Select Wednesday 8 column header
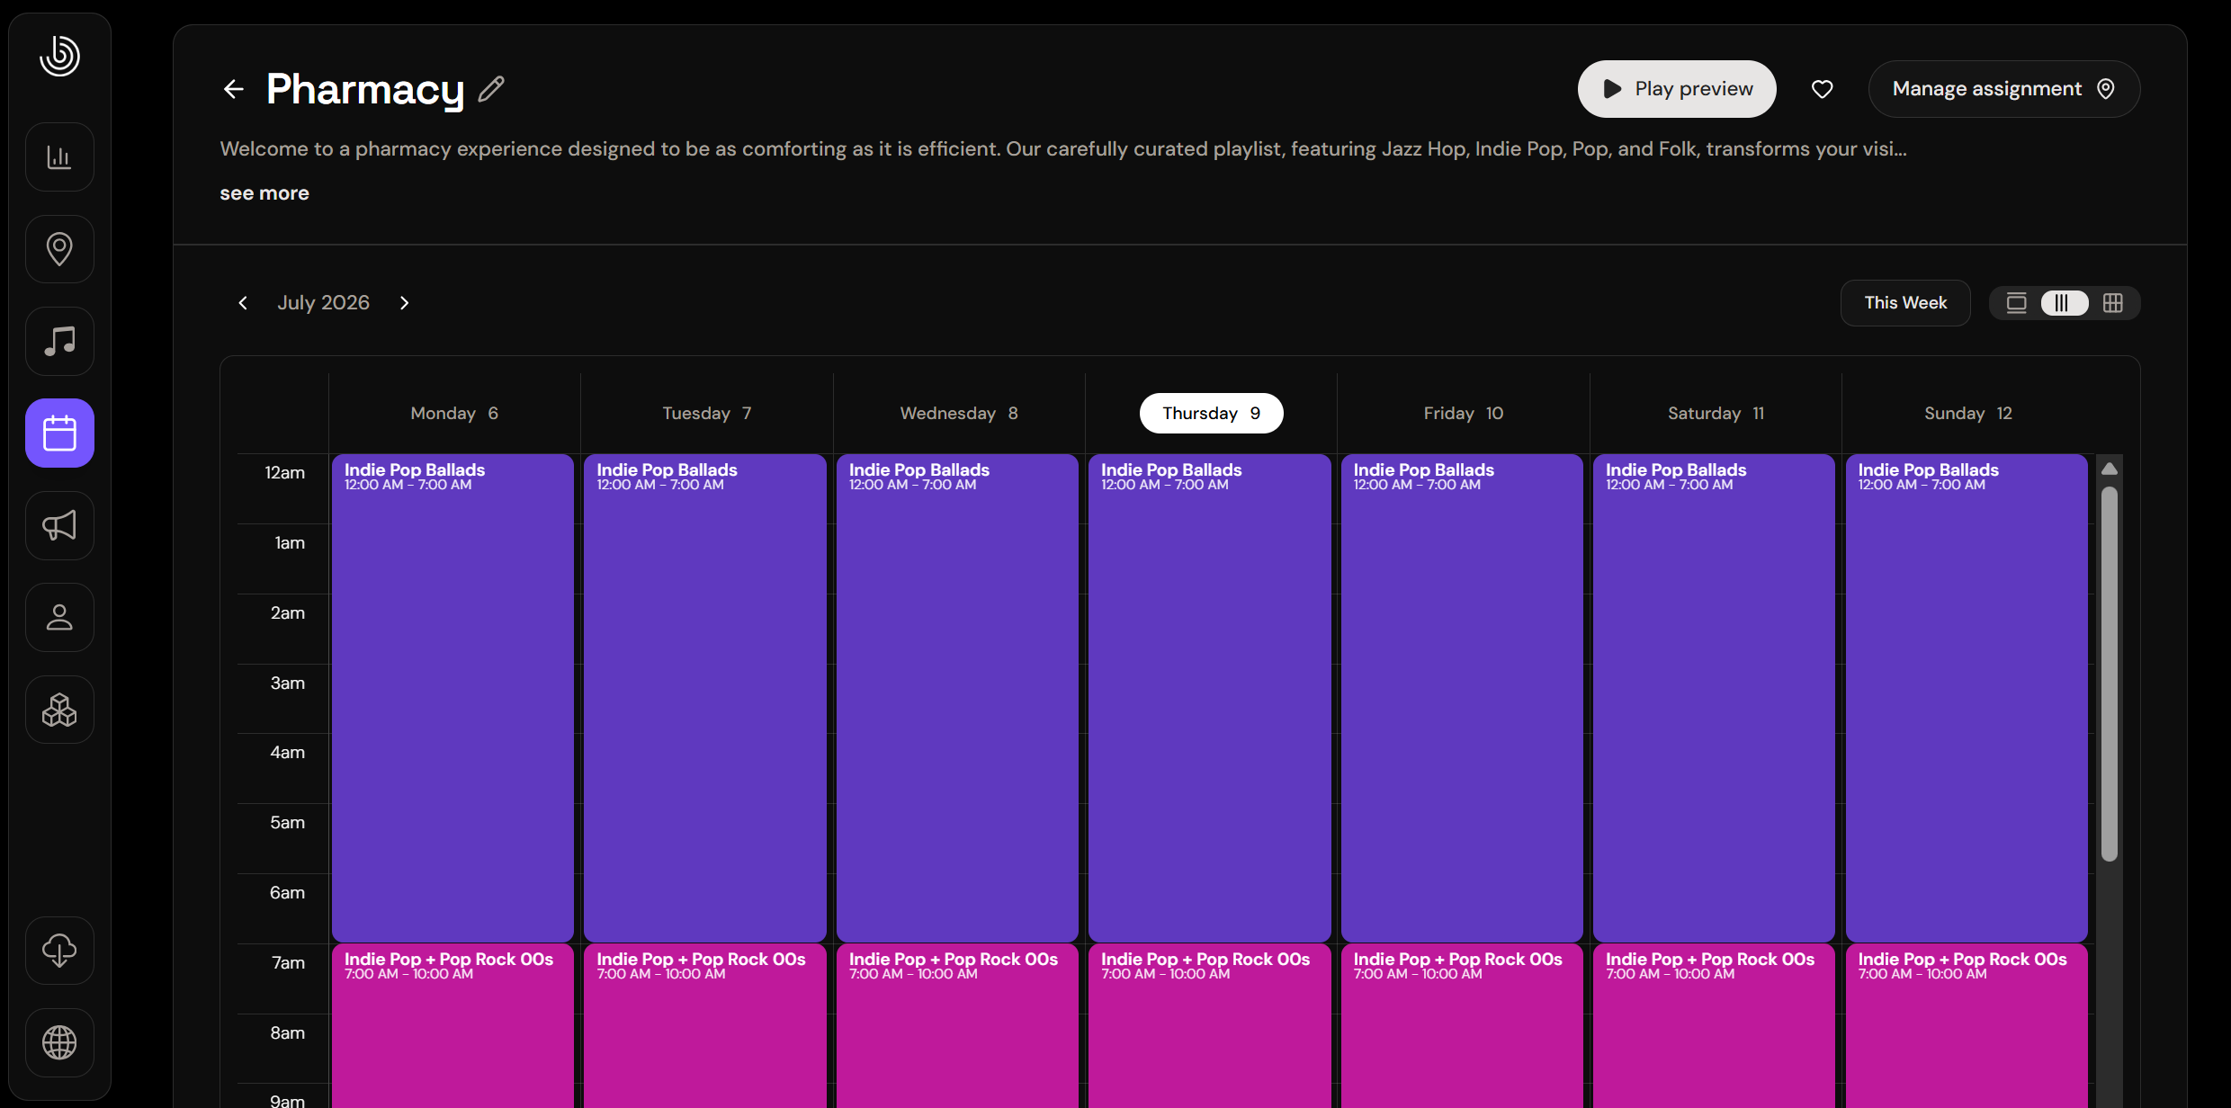This screenshot has width=2231, height=1108. (959, 414)
